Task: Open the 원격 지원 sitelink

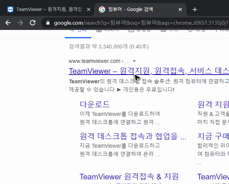Action: [213, 104]
